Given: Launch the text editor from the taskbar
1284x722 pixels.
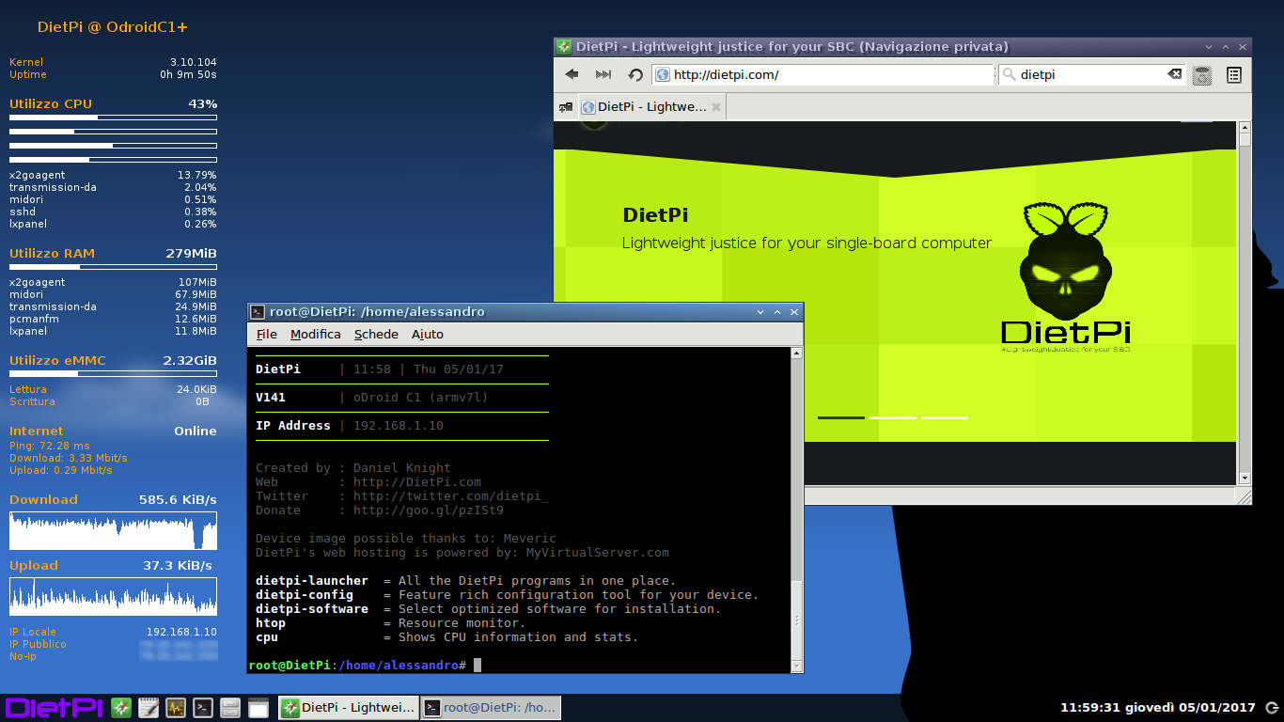Looking at the screenshot, I should [149, 708].
